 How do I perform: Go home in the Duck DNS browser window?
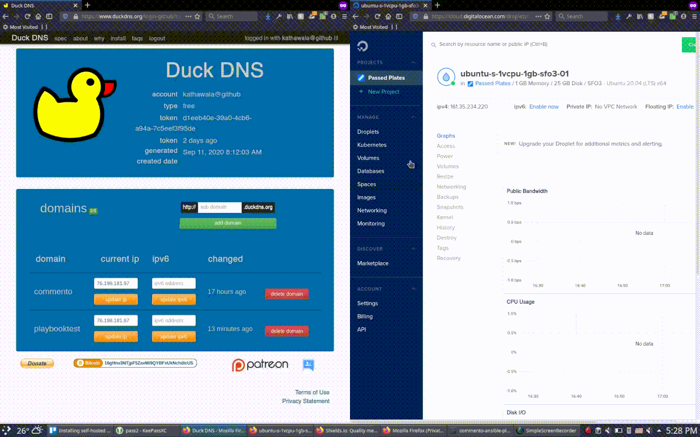[x=38, y=16]
